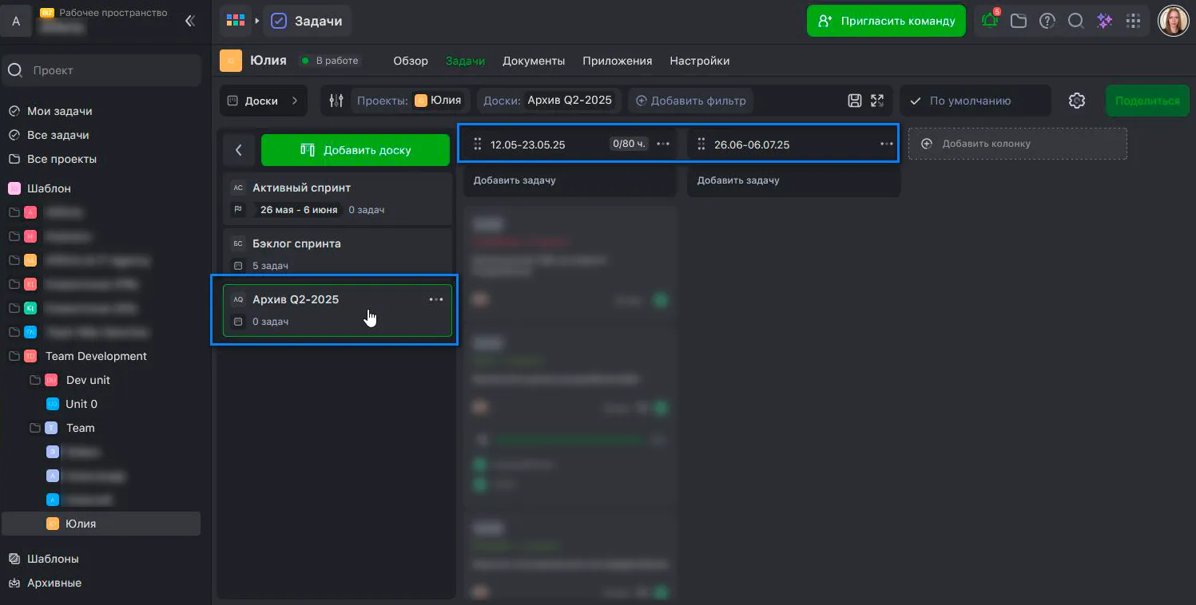Click the Пригласить команду button

pyautogui.click(x=886, y=21)
